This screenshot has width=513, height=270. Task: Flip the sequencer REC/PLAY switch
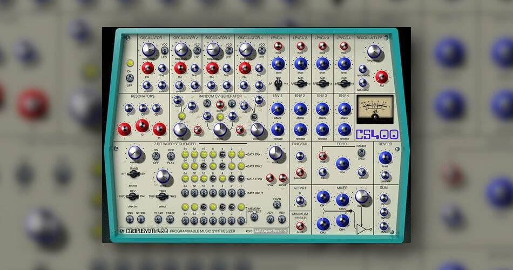(x=171, y=156)
